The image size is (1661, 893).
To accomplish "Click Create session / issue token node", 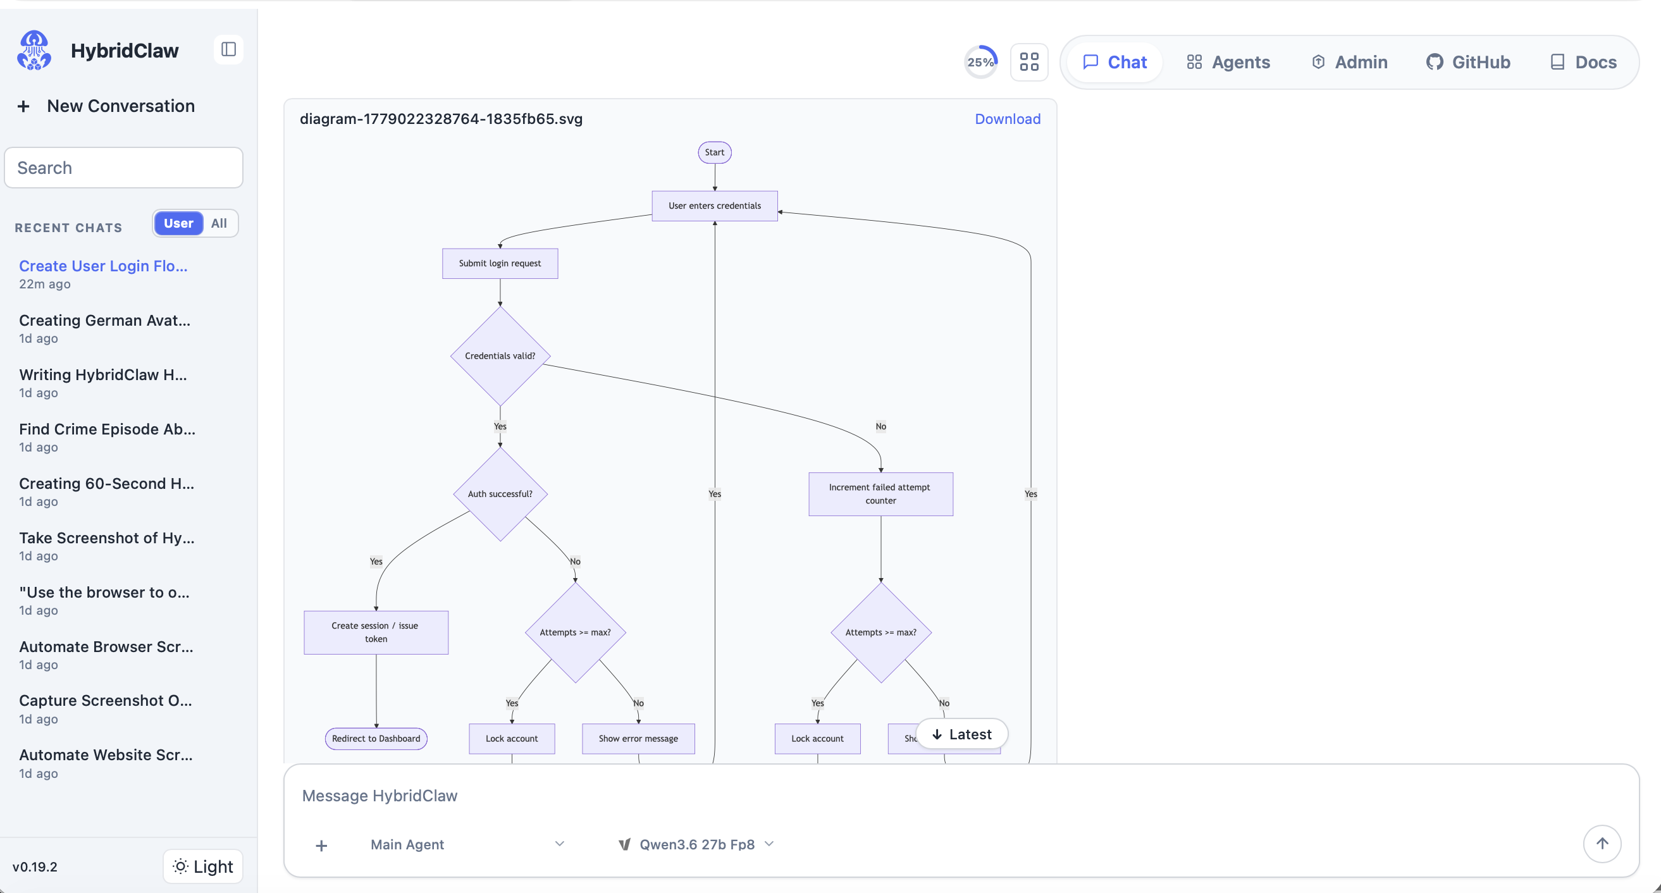I will [x=376, y=632].
